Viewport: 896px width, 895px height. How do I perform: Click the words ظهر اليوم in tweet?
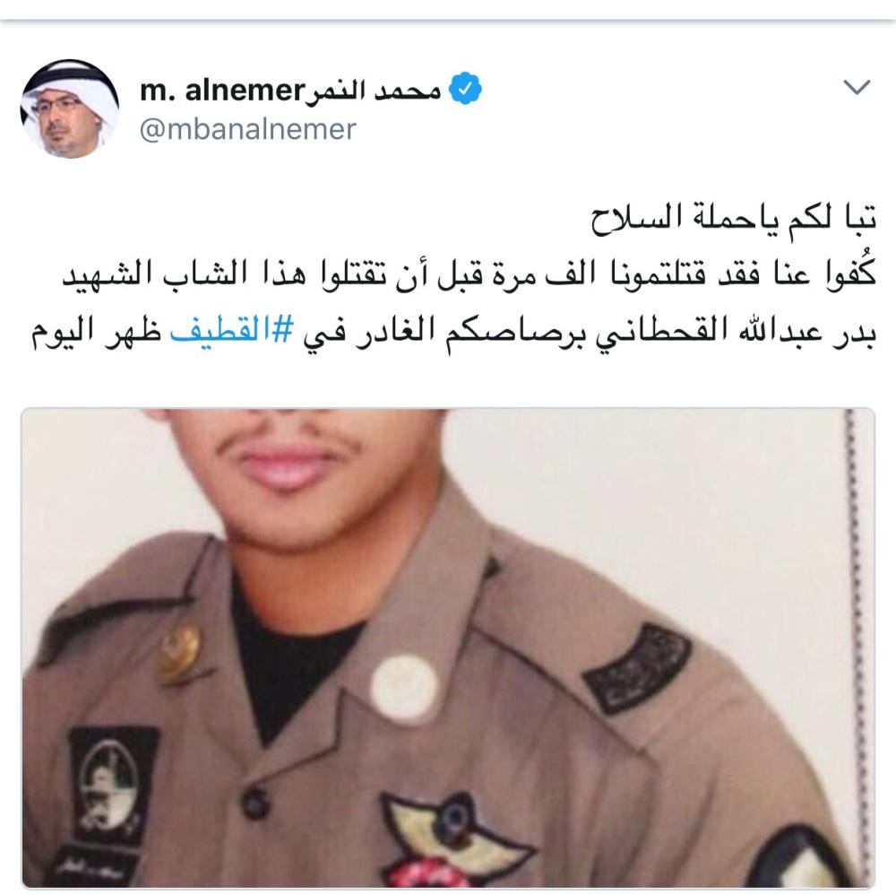[96, 332]
